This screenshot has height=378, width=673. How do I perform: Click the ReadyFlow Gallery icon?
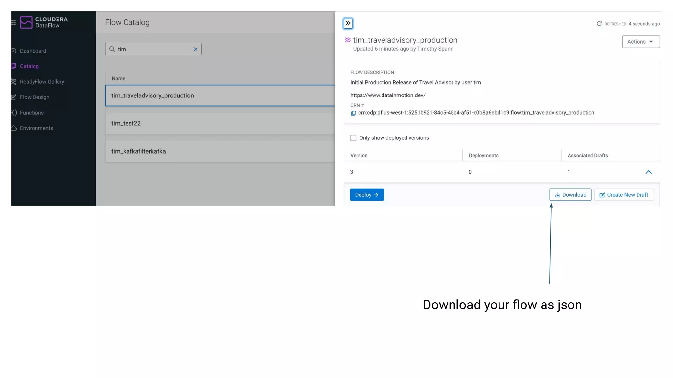[14, 82]
